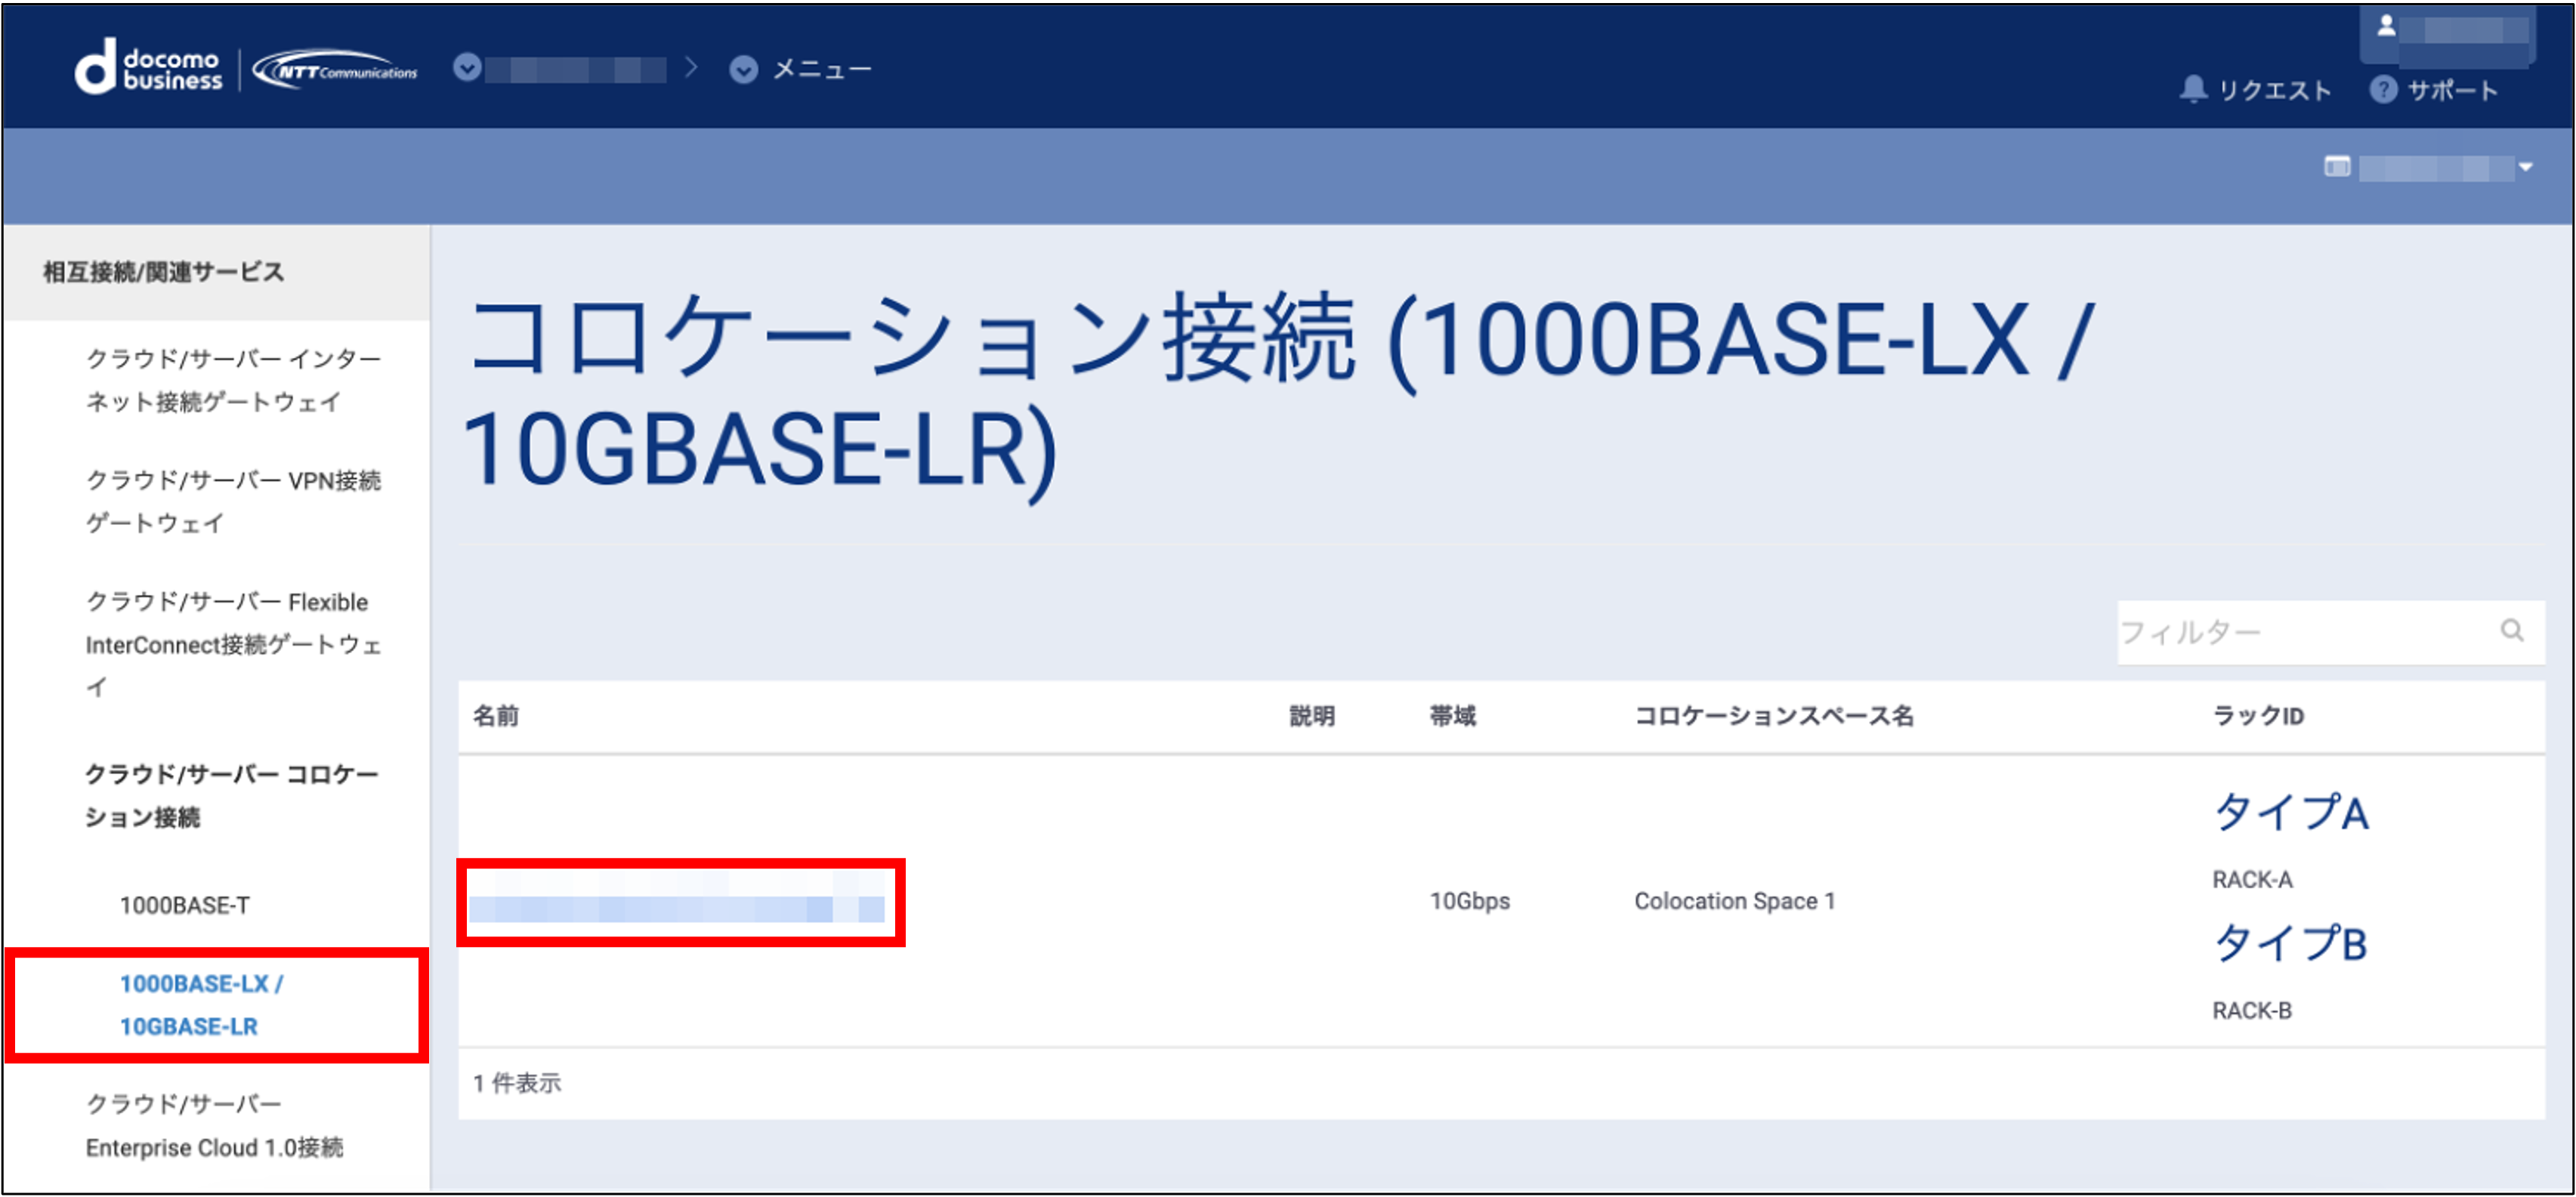Open クラウド/サーバー VPN接続ゲートウェイ in the sidebar
This screenshot has width=2576, height=1197.
(232, 501)
